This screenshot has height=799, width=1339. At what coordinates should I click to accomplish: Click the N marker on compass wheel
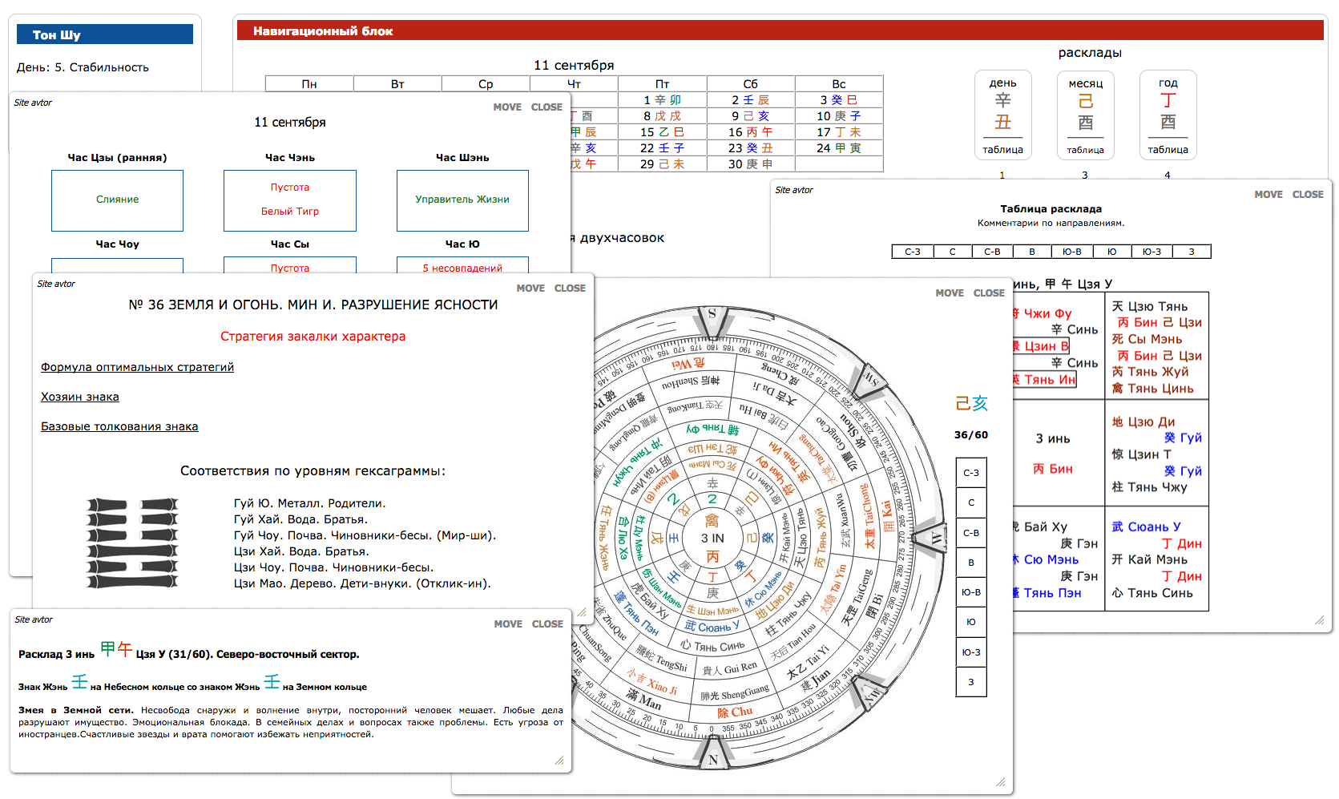tap(713, 759)
